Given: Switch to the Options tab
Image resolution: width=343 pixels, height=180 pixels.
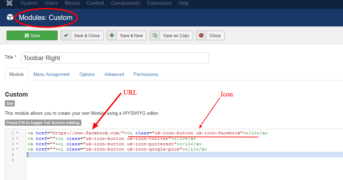Looking at the screenshot, I should pyautogui.click(x=87, y=74).
